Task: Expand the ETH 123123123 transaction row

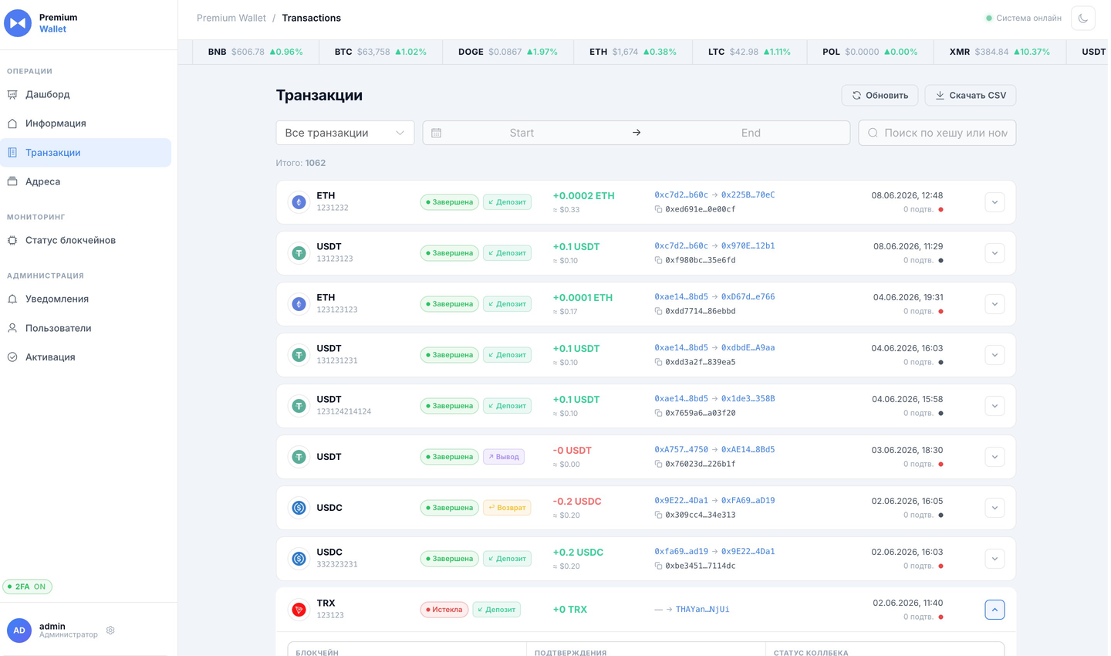Action: pyautogui.click(x=994, y=304)
